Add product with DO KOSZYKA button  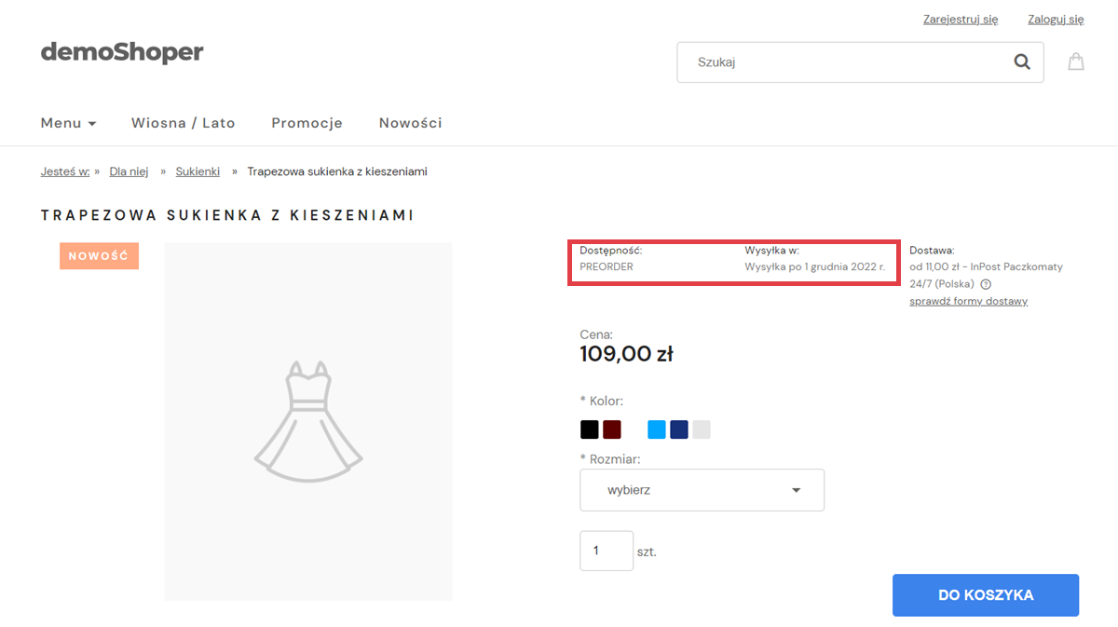(986, 595)
